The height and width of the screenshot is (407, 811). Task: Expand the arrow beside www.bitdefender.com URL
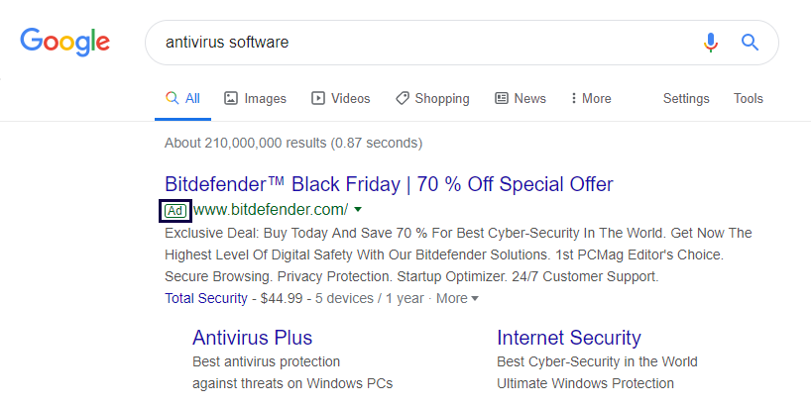coord(358,210)
